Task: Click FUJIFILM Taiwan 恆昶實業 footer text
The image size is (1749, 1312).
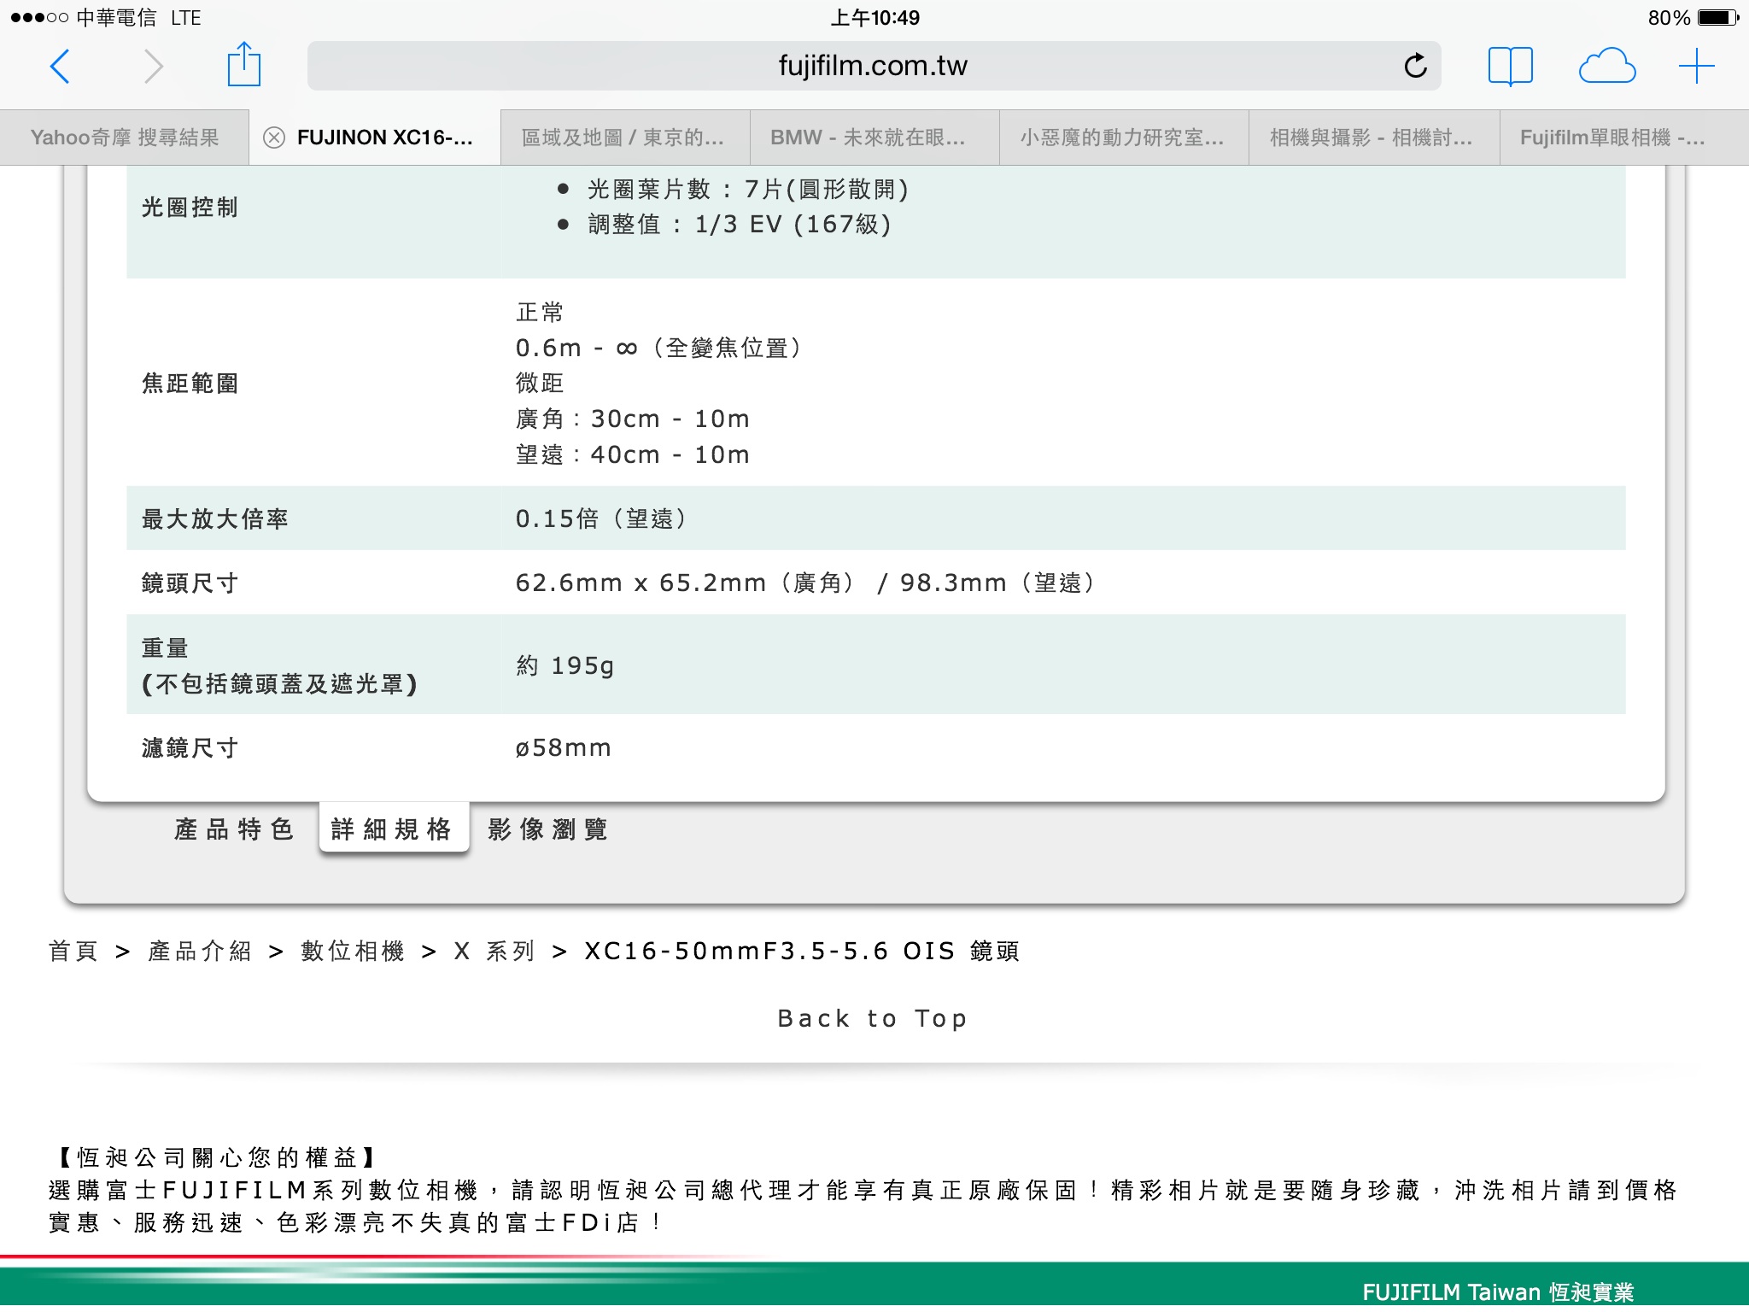Action: click(1498, 1291)
